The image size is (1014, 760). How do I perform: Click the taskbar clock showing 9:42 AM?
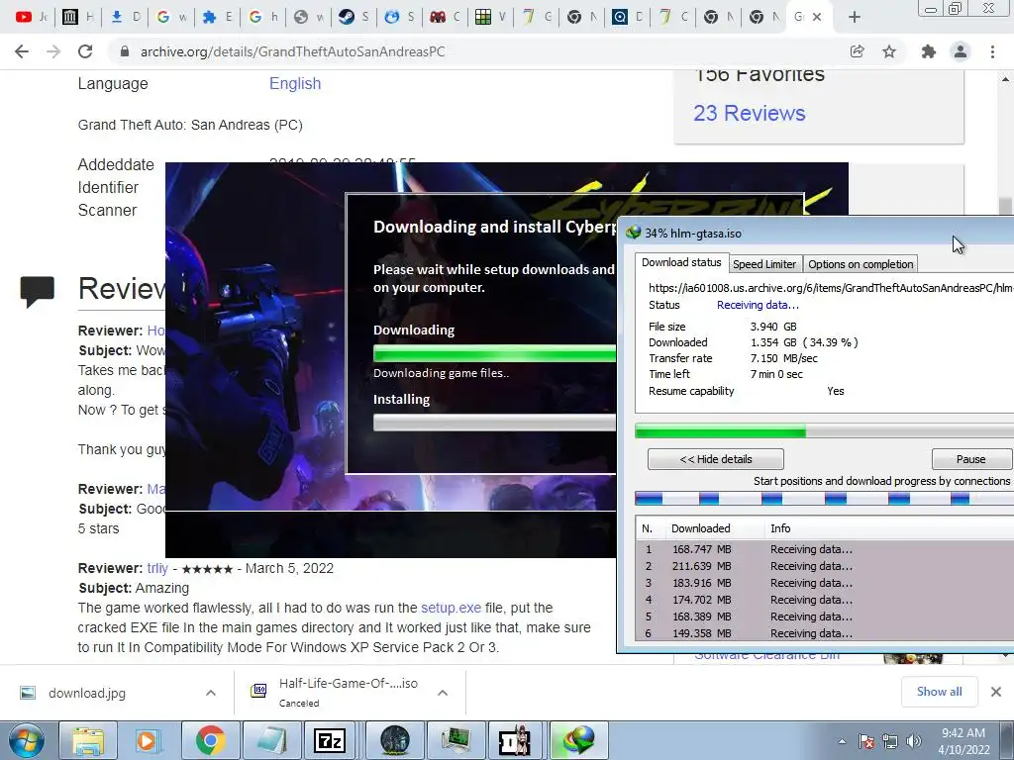click(x=963, y=741)
